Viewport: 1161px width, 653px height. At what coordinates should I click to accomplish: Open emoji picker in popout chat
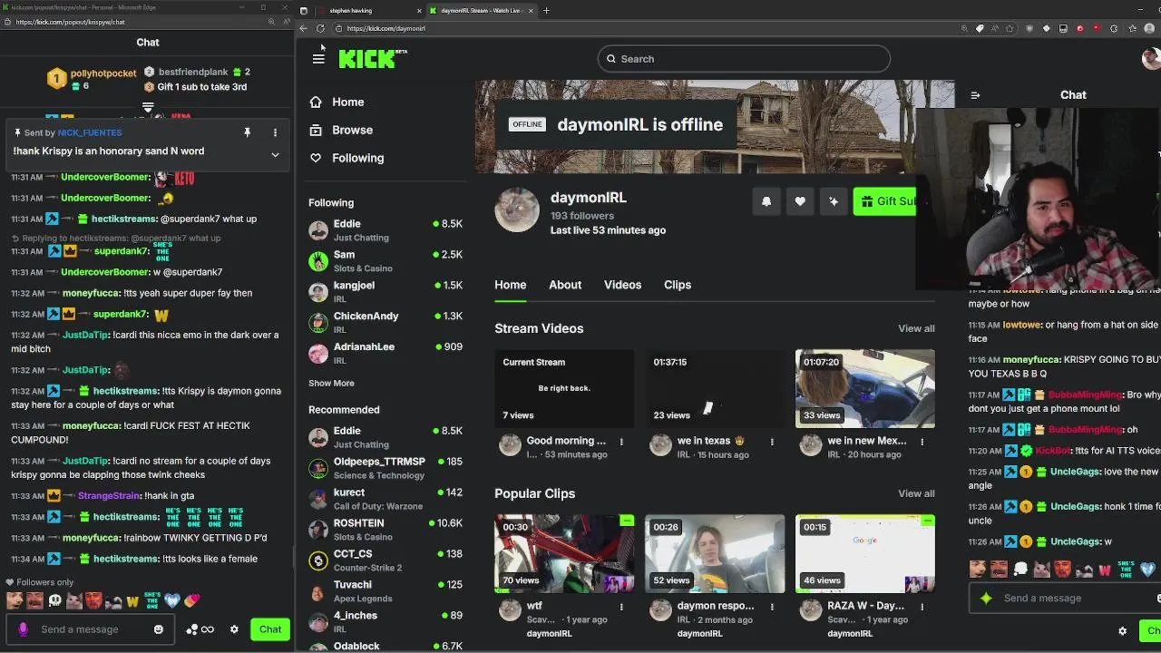coord(159,629)
